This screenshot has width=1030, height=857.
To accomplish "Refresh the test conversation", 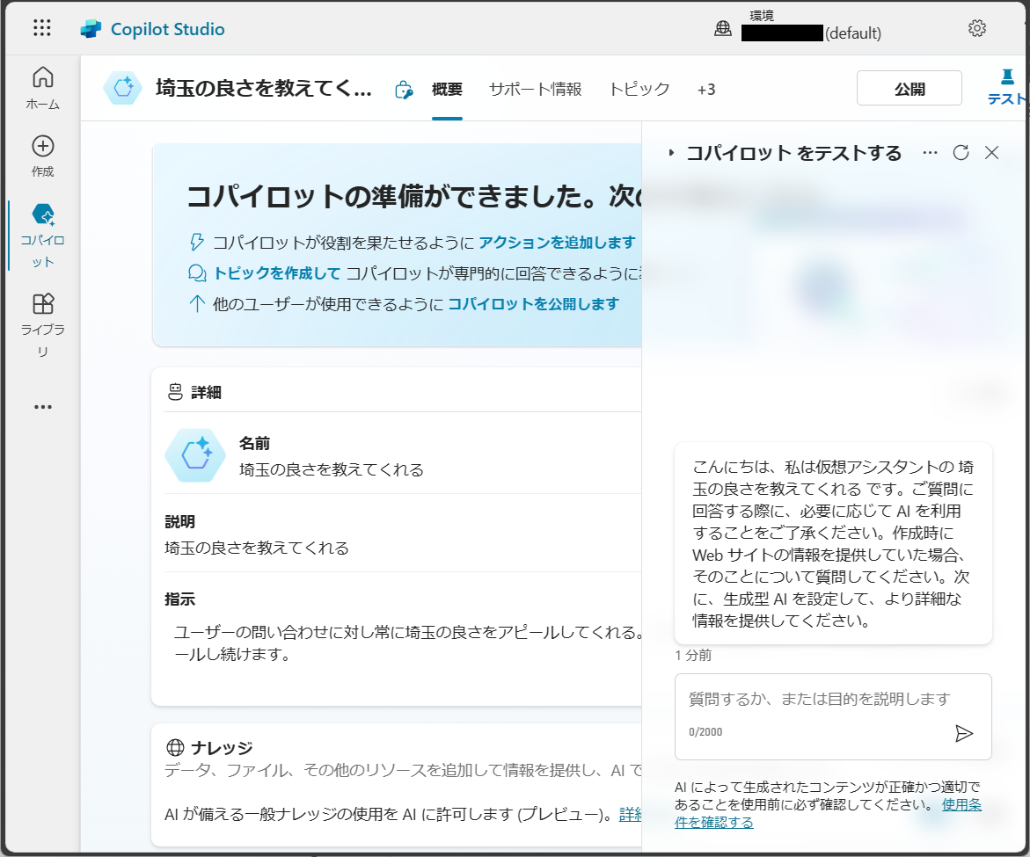I will (x=961, y=153).
